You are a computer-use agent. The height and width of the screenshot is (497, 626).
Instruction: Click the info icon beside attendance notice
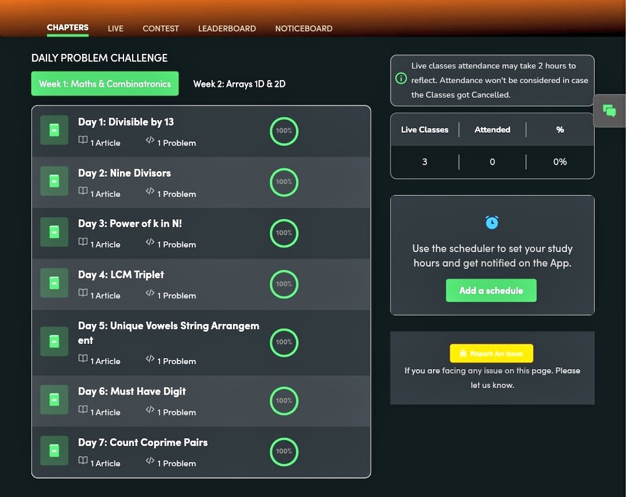click(x=401, y=78)
